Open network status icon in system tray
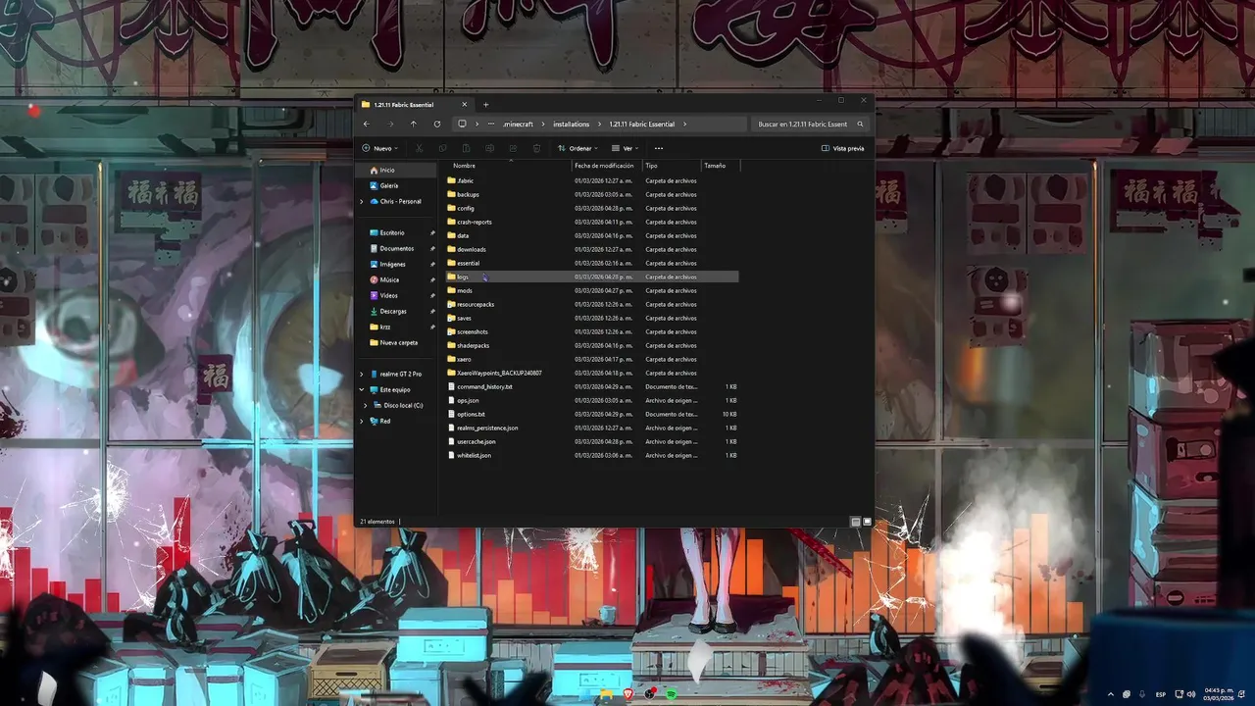 (x=1180, y=694)
